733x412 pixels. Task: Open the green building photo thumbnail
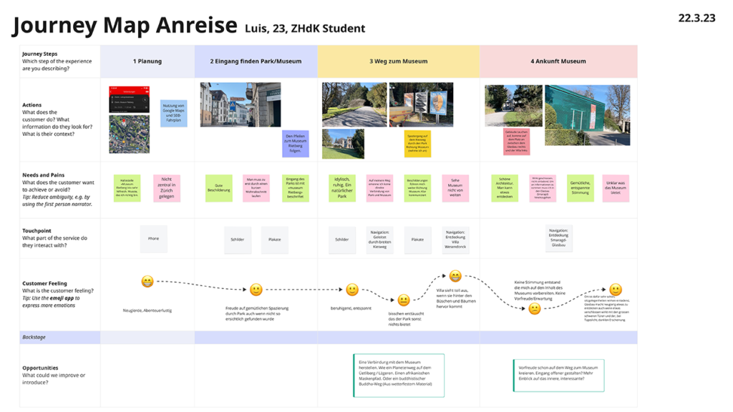click(x=587, y=115)
